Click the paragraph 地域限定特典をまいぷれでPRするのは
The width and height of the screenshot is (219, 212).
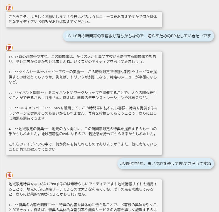click(83, 189)
